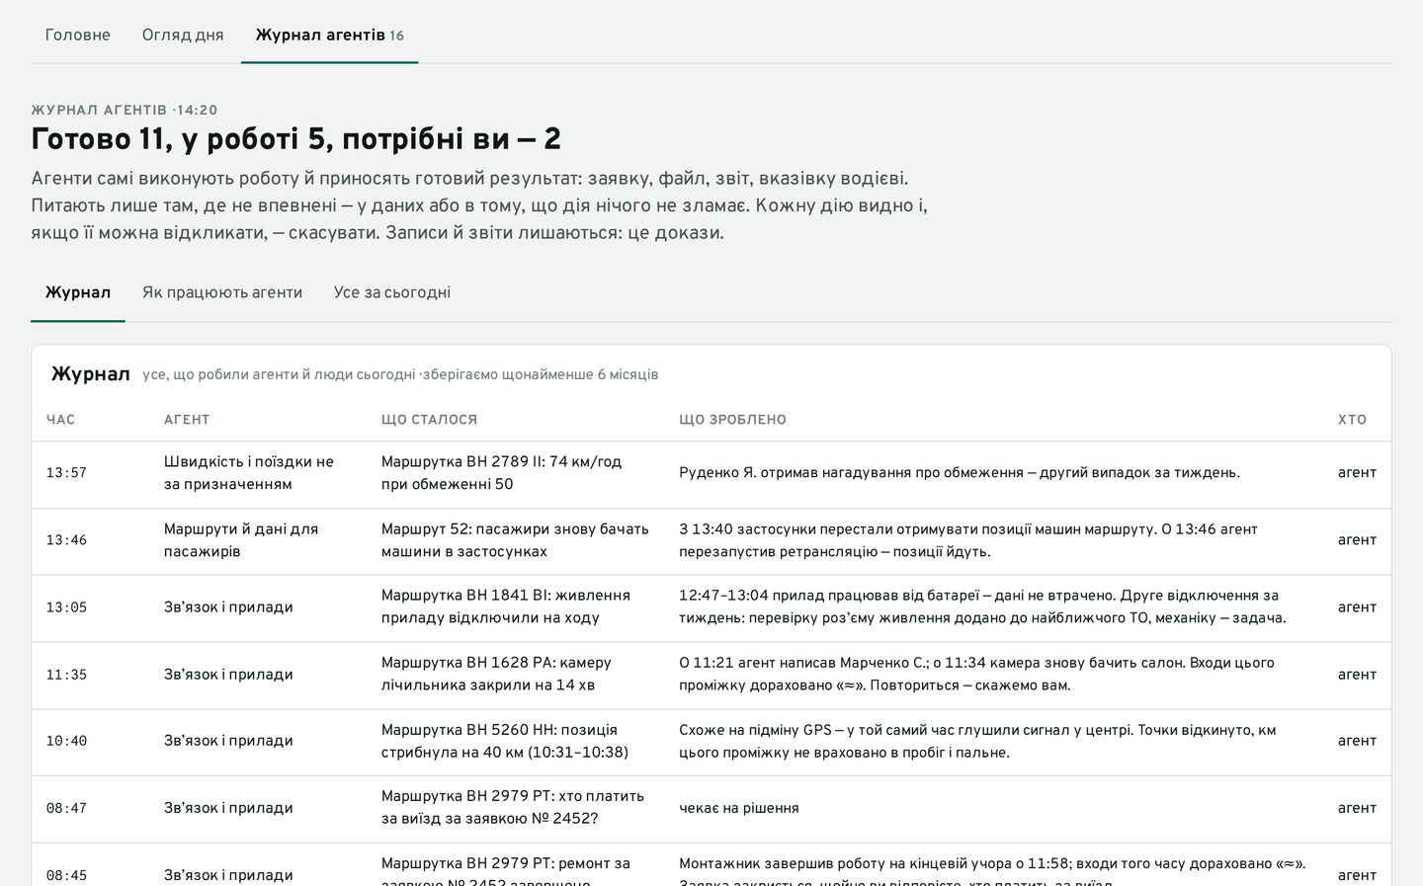Click agent cell 'Маршрути й дані для пасажирів'
The width and height of the screenshot is (1423, 886).
tap(241, 540)
